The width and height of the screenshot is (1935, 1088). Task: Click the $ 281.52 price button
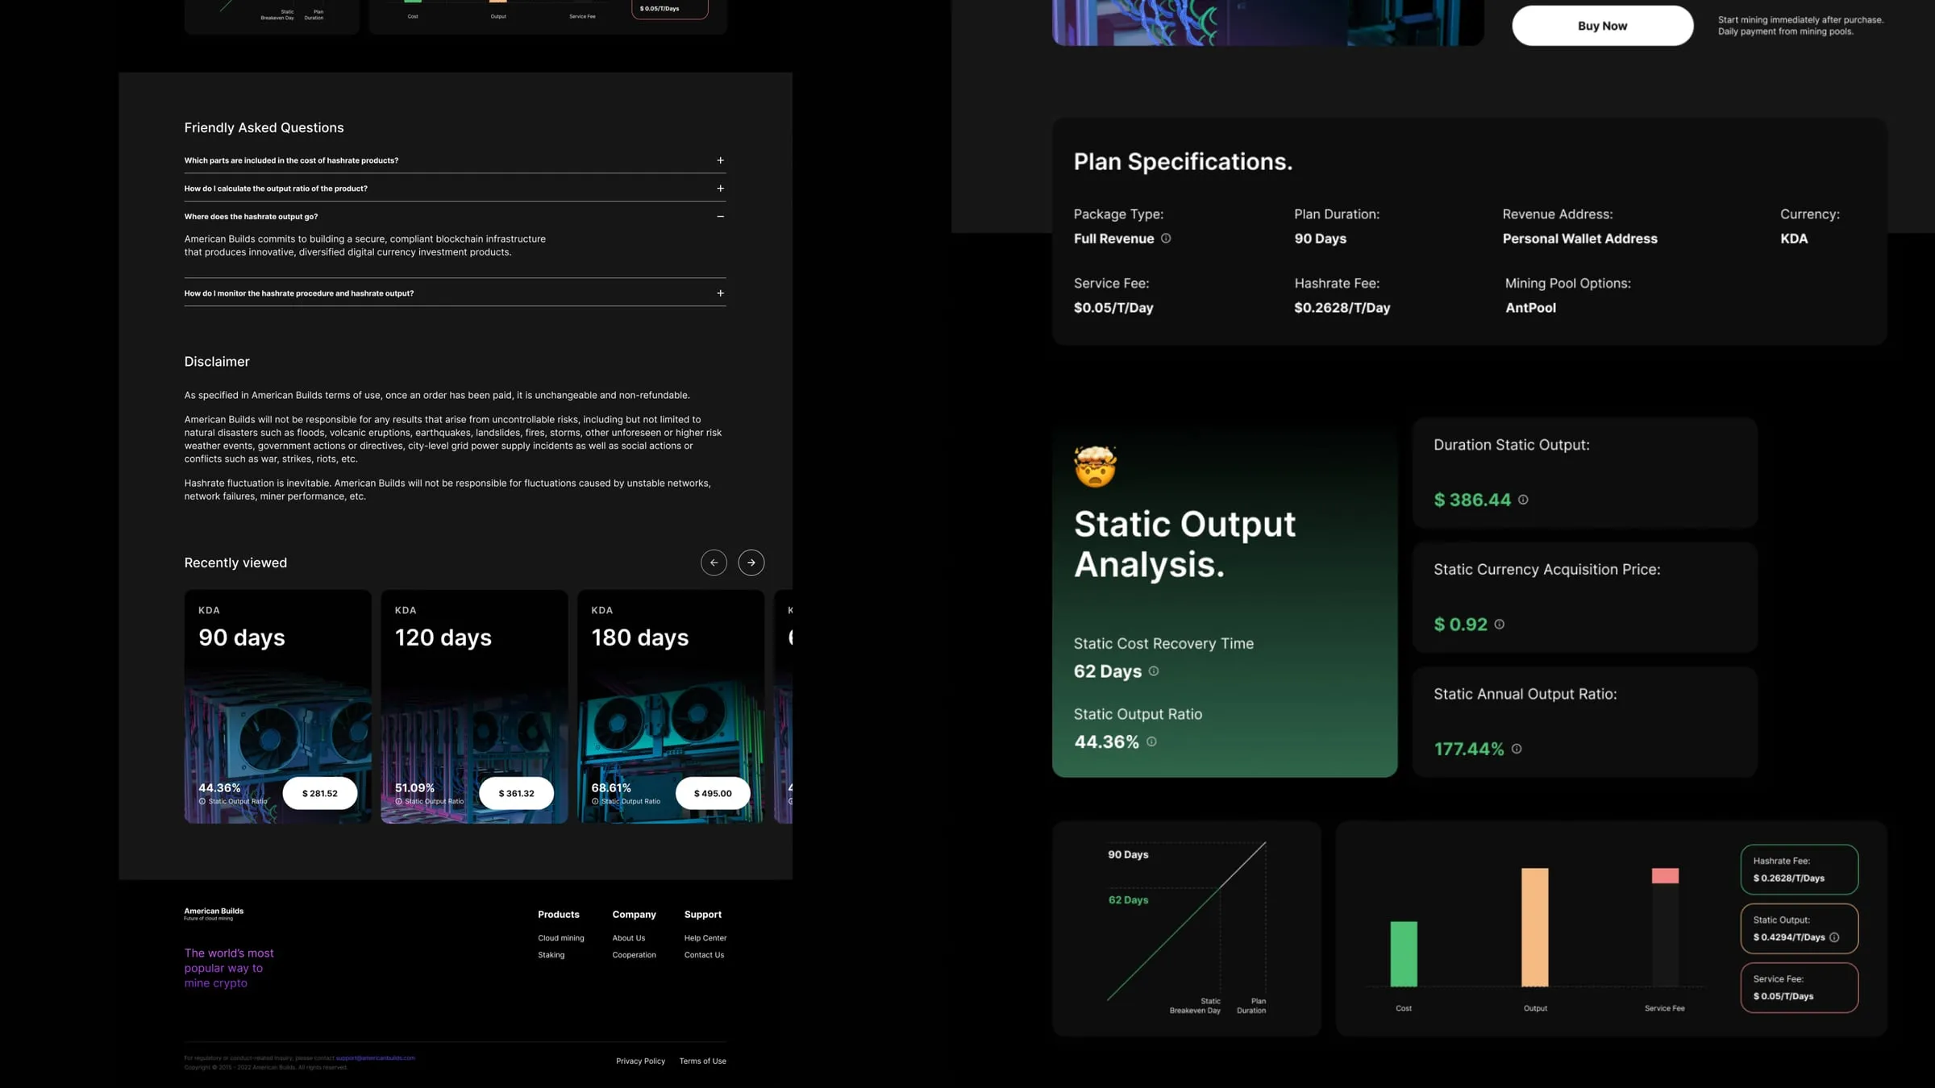coord(320,794)
